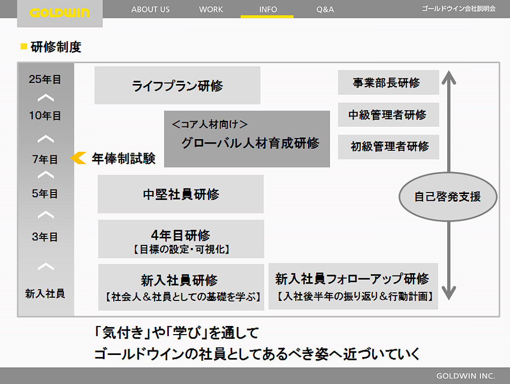
Task: Click the GOLDWIN logo in the header
Action: [x=61, y=11]
